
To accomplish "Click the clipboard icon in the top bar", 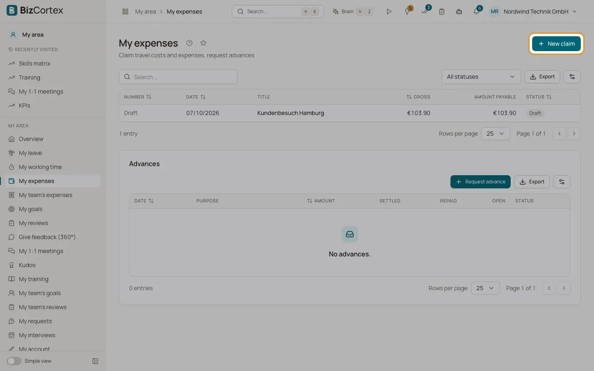I will tap(442, 12).
